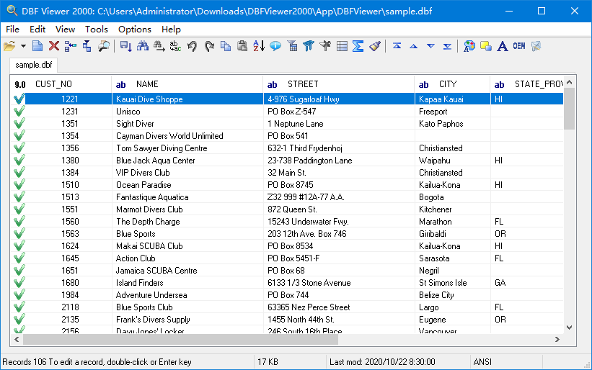This screenshot has height=370, width=592.
Task: Click the blue structure tree icon
Action: pyautogui.click(x=87, y=46)
